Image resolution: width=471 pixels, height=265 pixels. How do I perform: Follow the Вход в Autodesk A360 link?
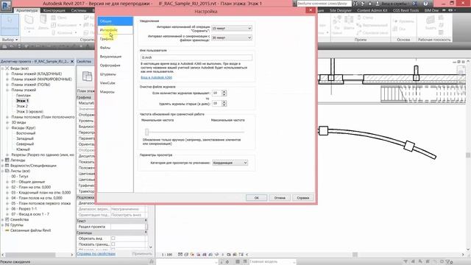pyautogui.click(x=156, y=77)
